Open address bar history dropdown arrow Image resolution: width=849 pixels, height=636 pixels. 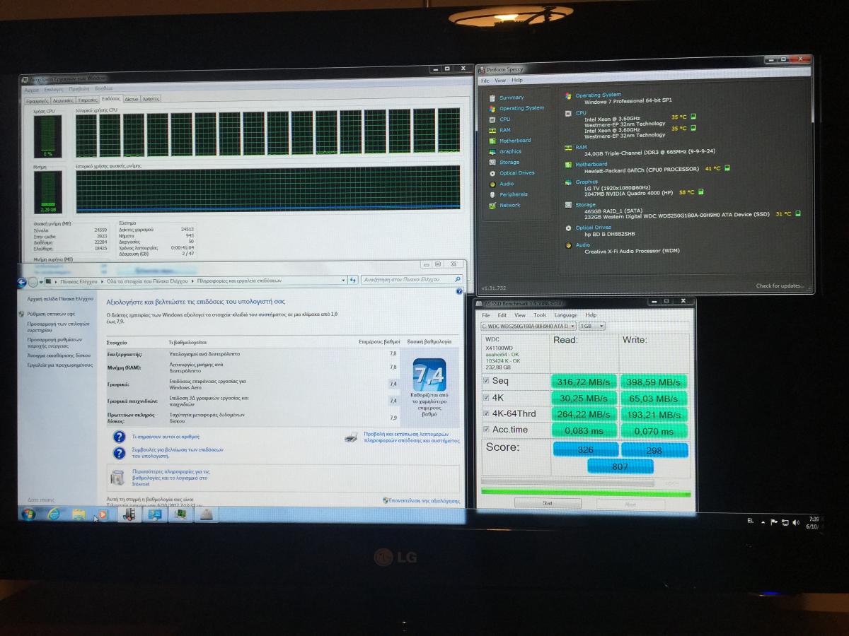345,280
